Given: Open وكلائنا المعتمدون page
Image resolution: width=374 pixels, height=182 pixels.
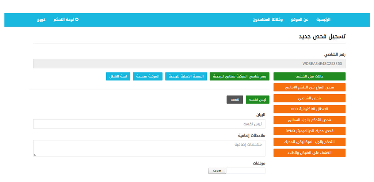Looking at the screenshot, I should coord(268,20).
